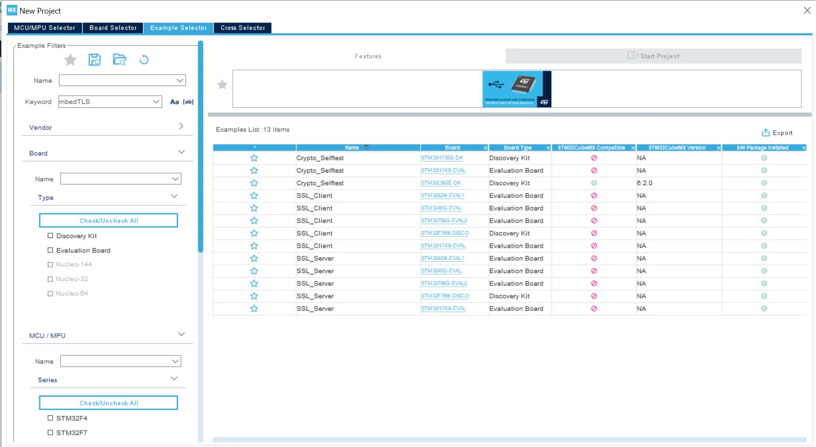Click the example preview thumbnail image
Screen dimensions: 816x447
[517, 89]
